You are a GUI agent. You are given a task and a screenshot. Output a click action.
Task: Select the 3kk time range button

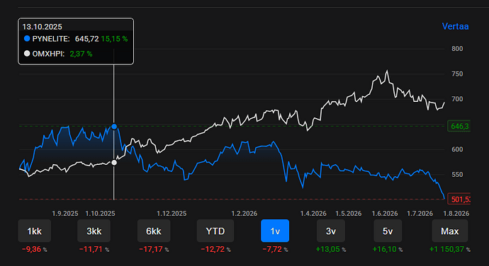pos(94,231)
